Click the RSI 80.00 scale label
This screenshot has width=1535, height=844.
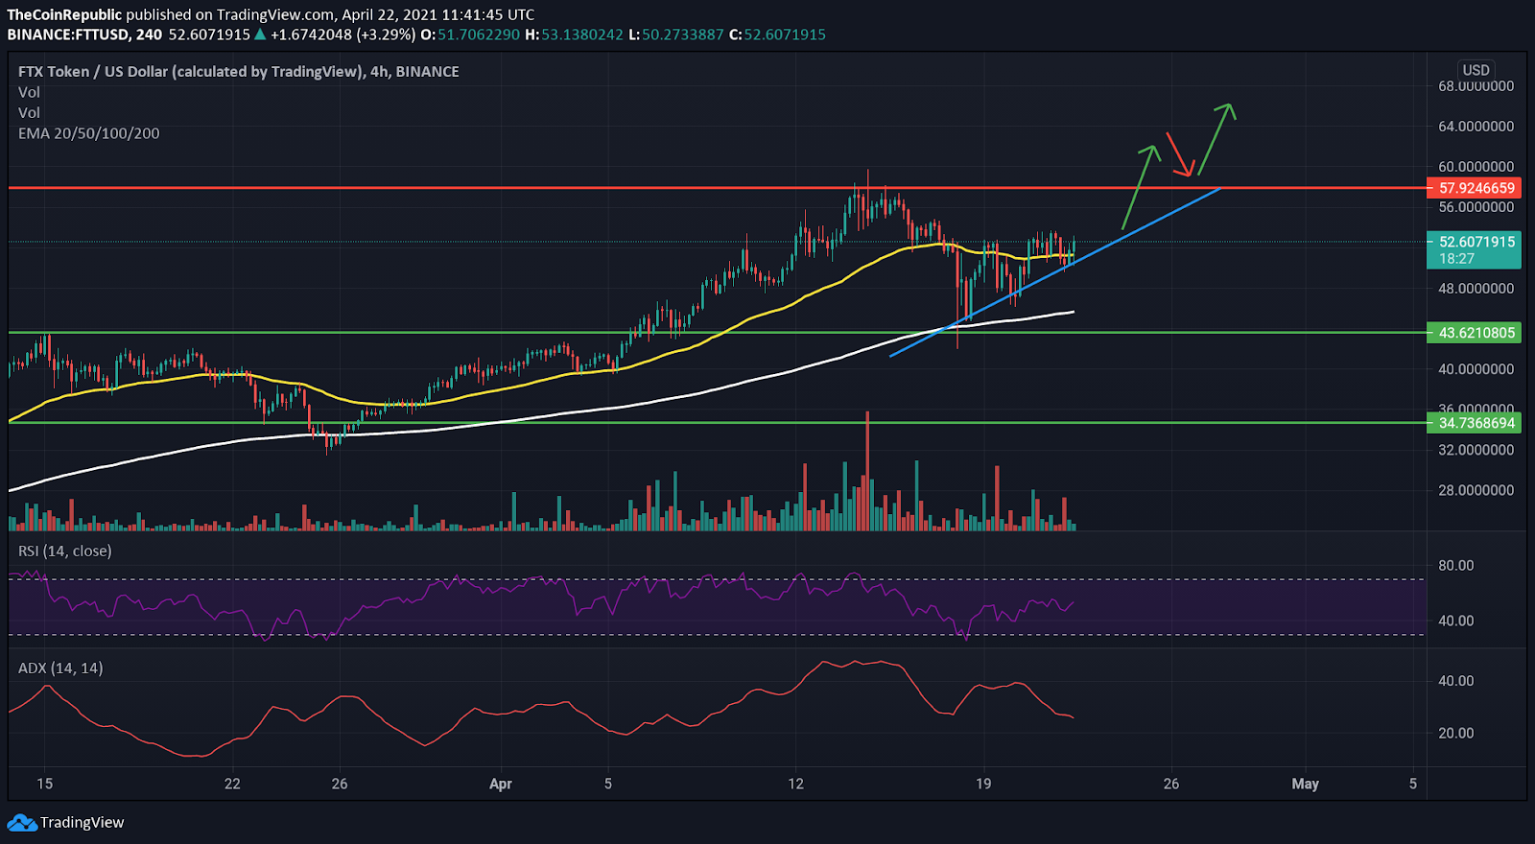[x=1455, y=566]
